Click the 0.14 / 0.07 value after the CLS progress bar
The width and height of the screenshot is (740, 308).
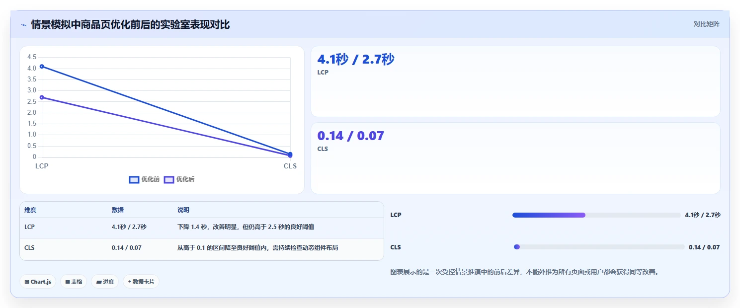[704, 247]
